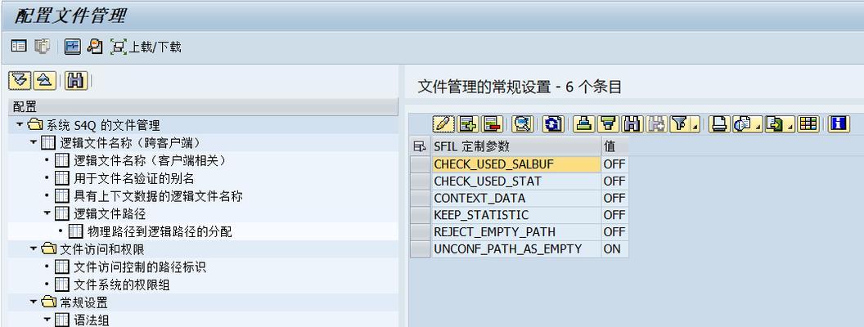Click the greyed find-next icon in grid toolbar
Image resolution: width=864 pixels, height=327 pixels.
click(655, 124)
